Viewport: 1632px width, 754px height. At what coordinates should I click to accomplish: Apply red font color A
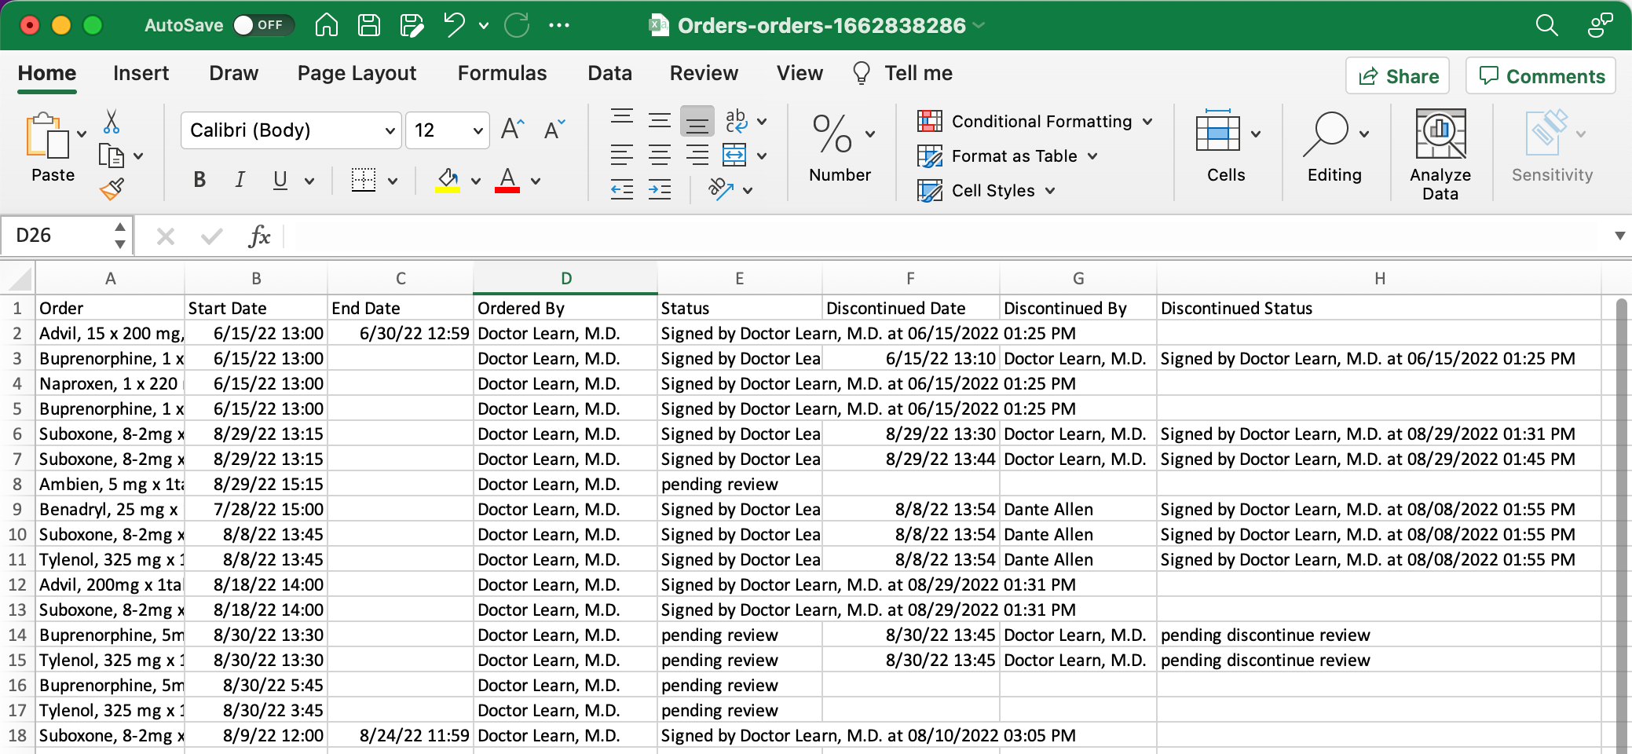click(507, 181)
